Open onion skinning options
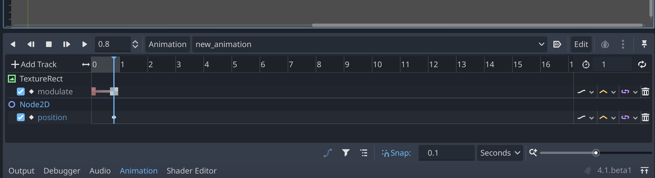 605,44
